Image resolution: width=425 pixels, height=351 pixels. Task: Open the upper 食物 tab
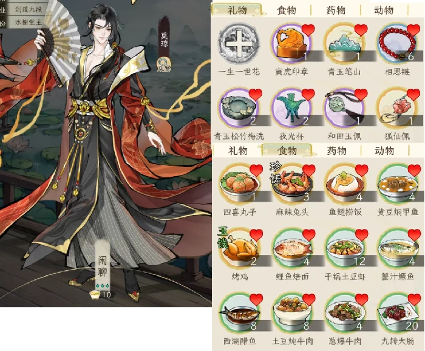286,10
